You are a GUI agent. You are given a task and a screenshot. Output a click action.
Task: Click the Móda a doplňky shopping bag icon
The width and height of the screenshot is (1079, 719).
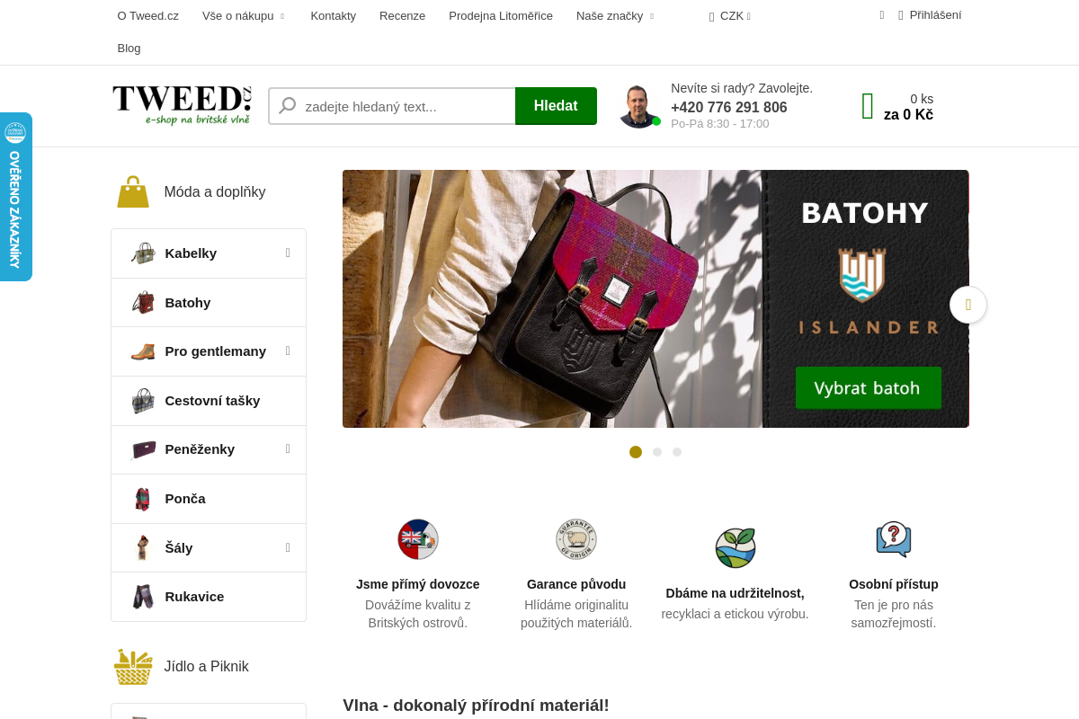133,191
